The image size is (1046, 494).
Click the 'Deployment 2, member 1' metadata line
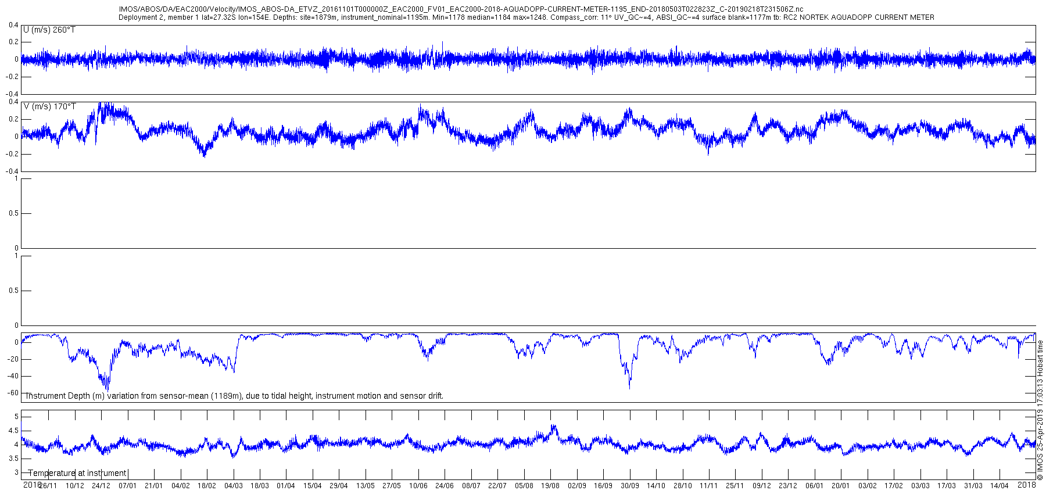click(x=526, y=17)
